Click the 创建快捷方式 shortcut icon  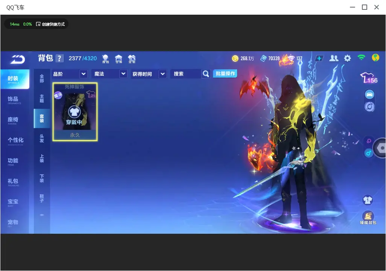pyautogui.click(x=38, y=24)
